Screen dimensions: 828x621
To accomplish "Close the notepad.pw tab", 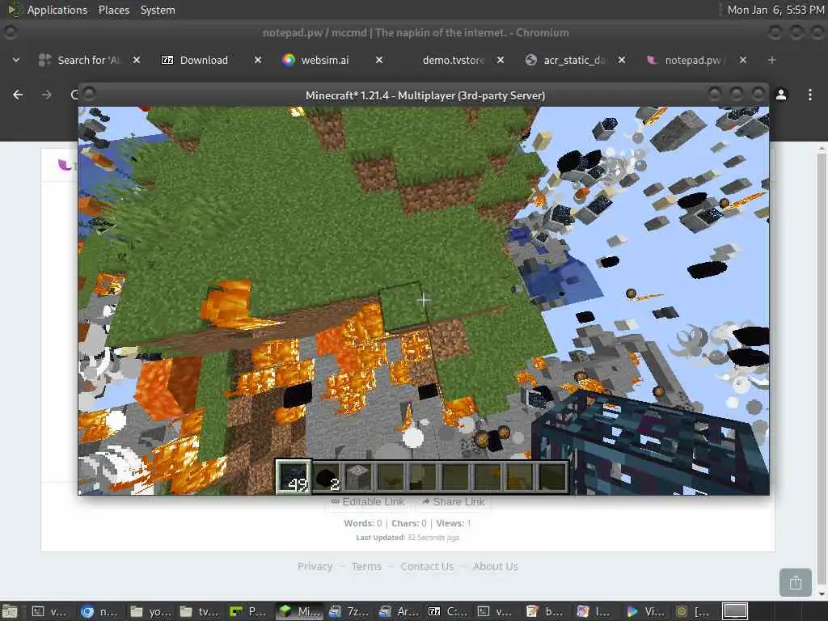I will (743, 60).
